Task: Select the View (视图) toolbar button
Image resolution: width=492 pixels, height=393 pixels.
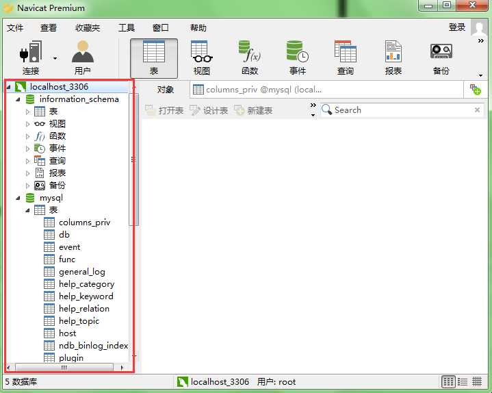Action: pos(201,58)
